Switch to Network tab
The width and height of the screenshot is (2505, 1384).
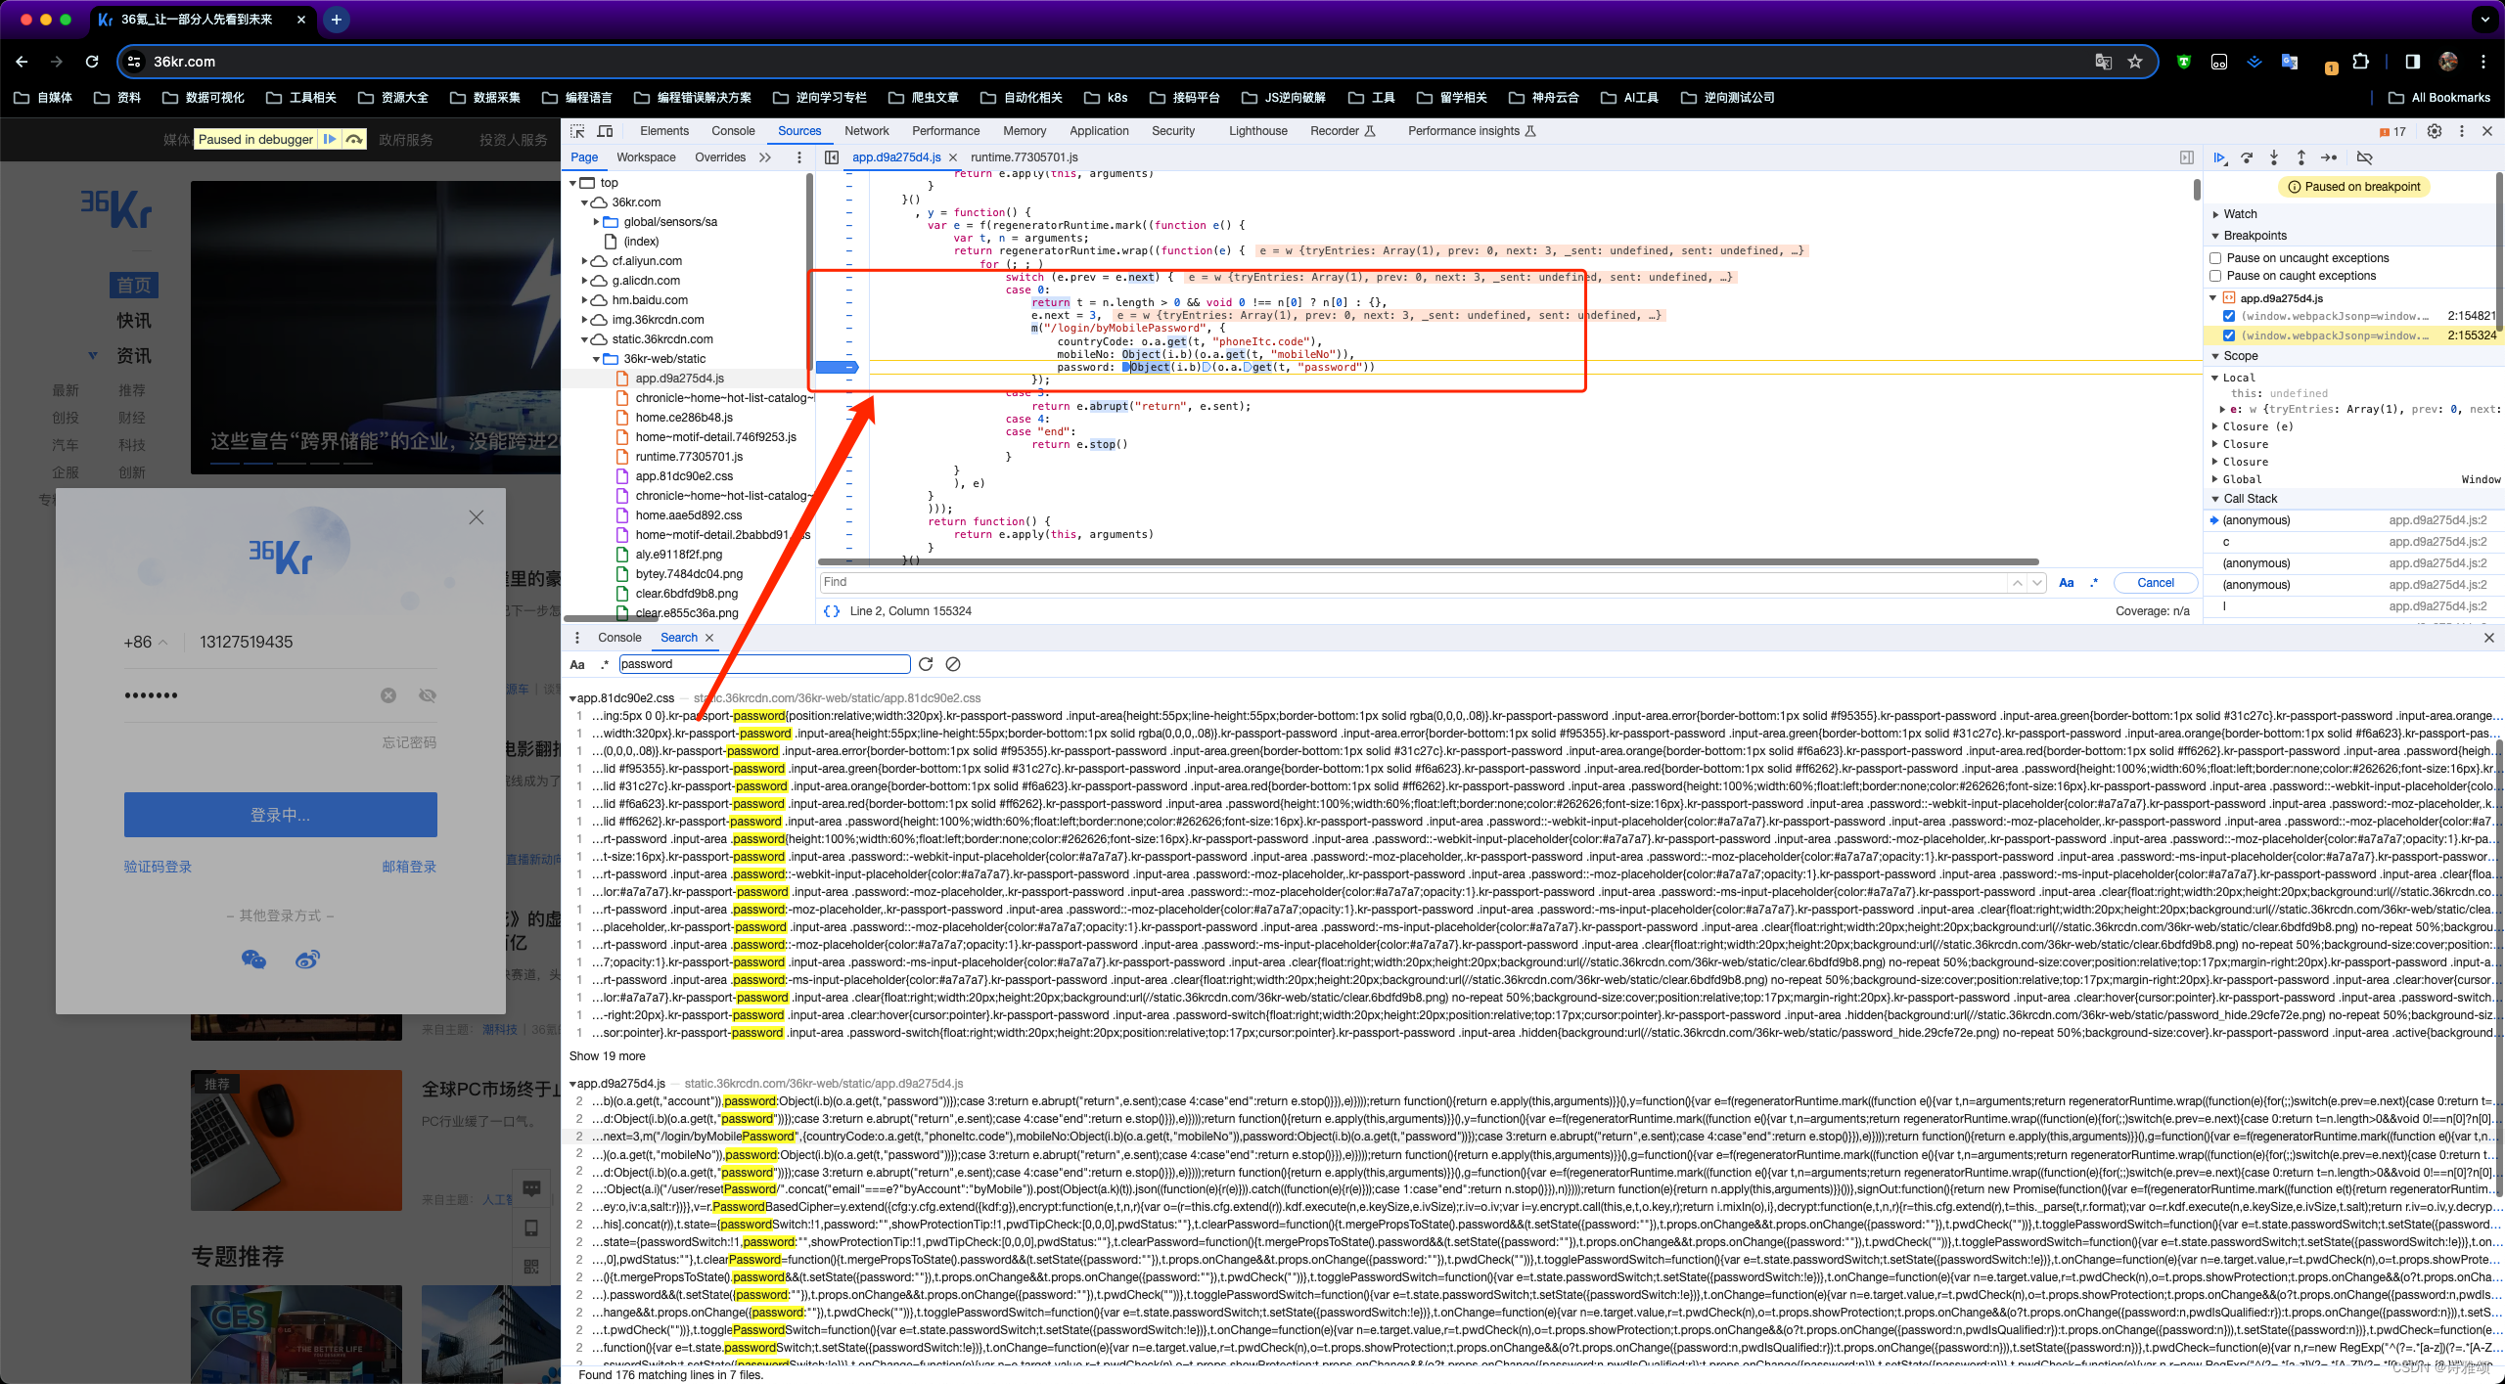click(x=866, y=131)
